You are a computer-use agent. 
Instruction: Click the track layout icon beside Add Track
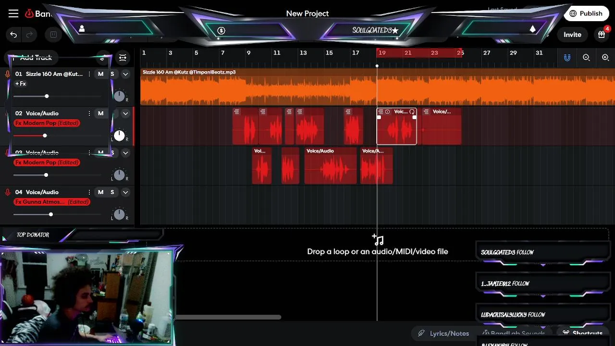coord(123,58)
